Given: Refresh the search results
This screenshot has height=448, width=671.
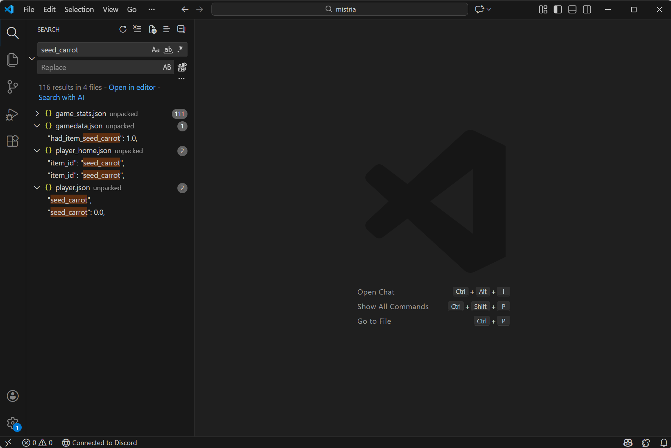Looking at the screenshot, I should pyautogui.click(x=123, y=30).
